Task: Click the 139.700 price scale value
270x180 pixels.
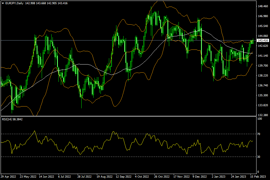Action: 263,66
